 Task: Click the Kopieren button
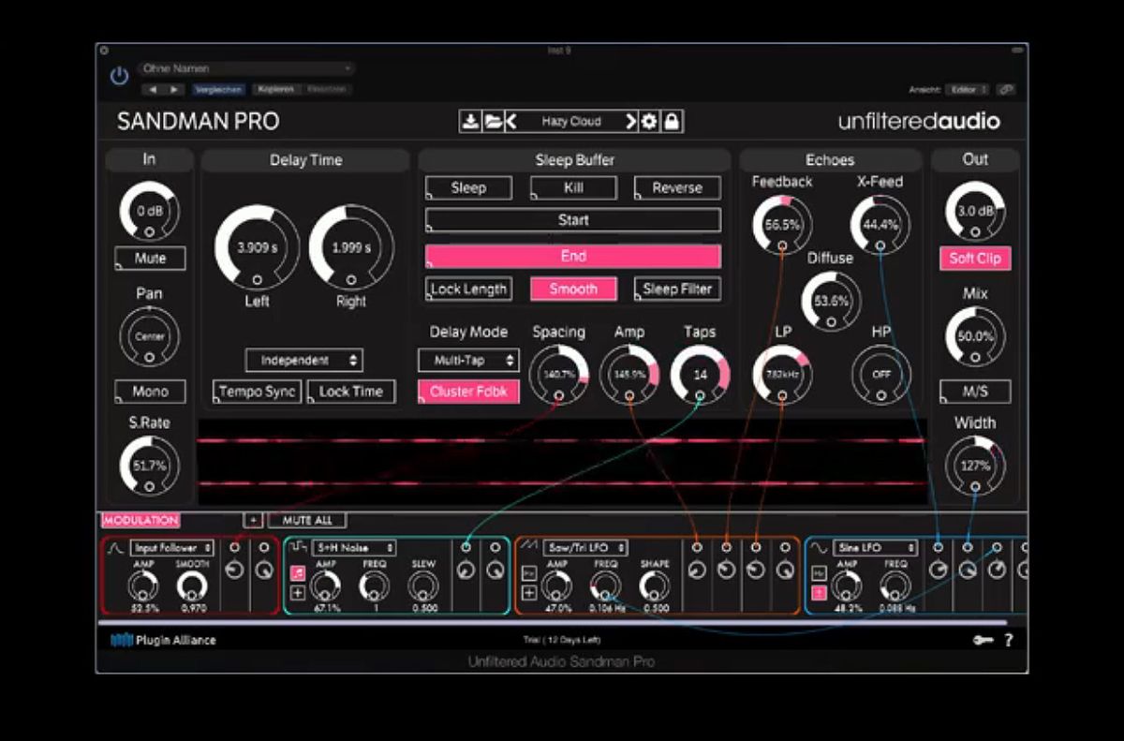pyautogui.click(x=275, y=89)
